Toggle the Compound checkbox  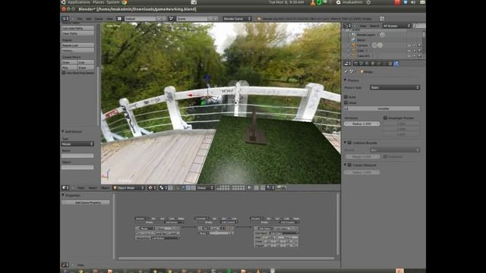pyautogui.click(x=385, y=157)
